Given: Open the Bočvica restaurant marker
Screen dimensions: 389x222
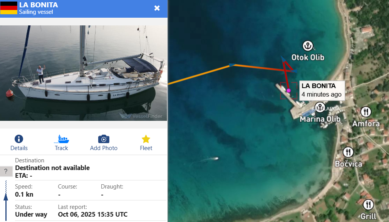Looking at the screenshot, I should click(x=348, y=152).
